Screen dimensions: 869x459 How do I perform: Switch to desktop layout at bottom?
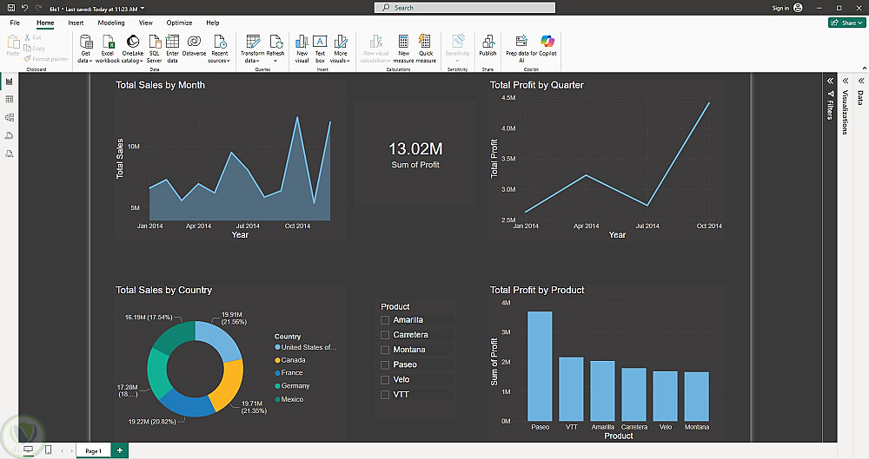(29, 449)
